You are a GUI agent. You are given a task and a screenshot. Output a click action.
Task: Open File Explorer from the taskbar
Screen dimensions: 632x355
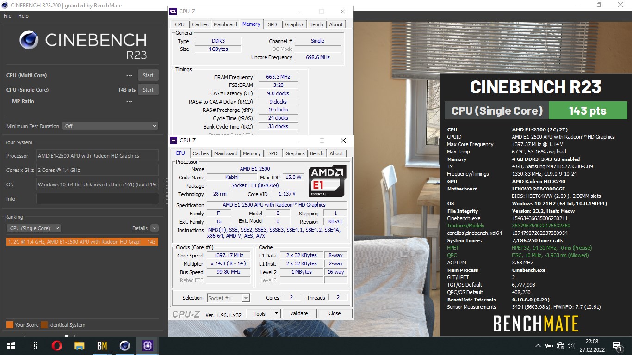80,345
